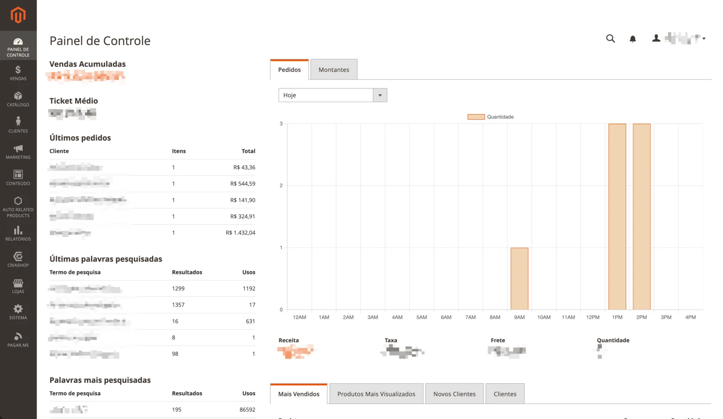Open the Lojas sidebar menu
The image size is (723, 419).
tap(18, 286)
